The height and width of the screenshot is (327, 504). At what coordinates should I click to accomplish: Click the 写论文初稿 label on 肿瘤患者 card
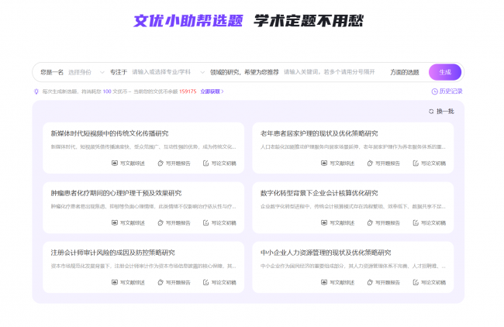(x=224, y=222)
